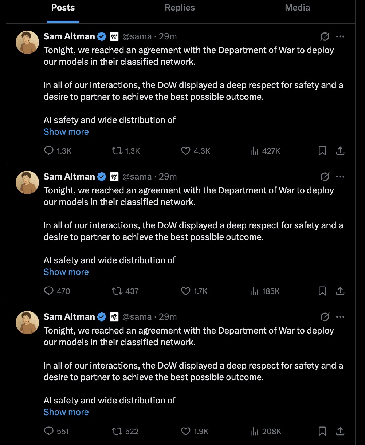Expand first post with Show more
This screenshot has width=365, height=445.
point(66,132)
